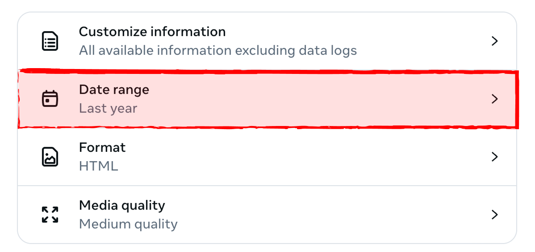Expand the Format row chevron
This screenshot has width=535, height=252.
click(494, 157)
